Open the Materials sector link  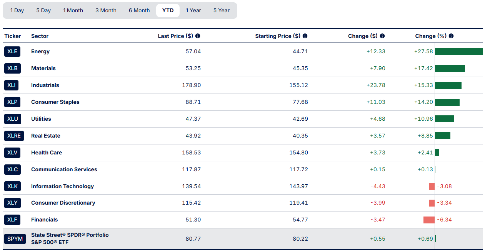[x=43, y=68]
